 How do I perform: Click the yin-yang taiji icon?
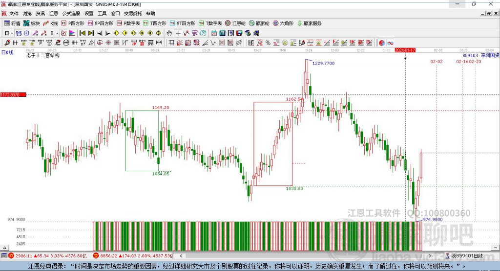click(382, 43)
